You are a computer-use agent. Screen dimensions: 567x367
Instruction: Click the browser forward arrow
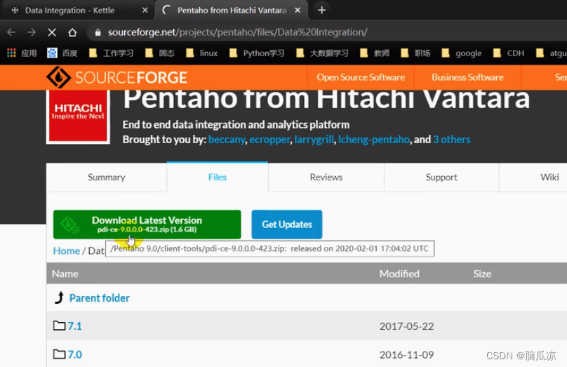[32, 32]
